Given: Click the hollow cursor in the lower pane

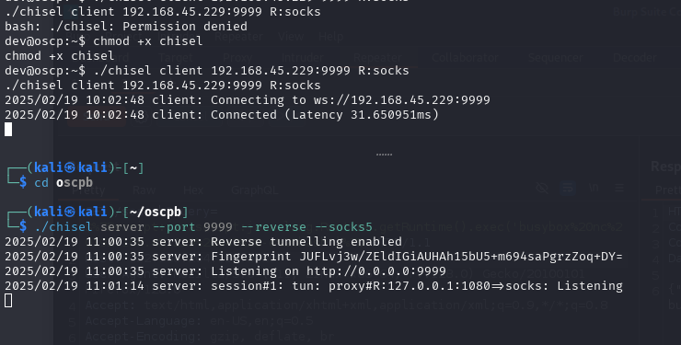Looking at the screenshot, I should pos(8,300).
